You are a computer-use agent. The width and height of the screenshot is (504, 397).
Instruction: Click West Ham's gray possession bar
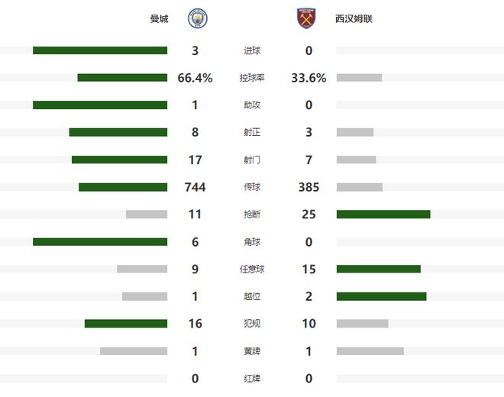[359, 78]
